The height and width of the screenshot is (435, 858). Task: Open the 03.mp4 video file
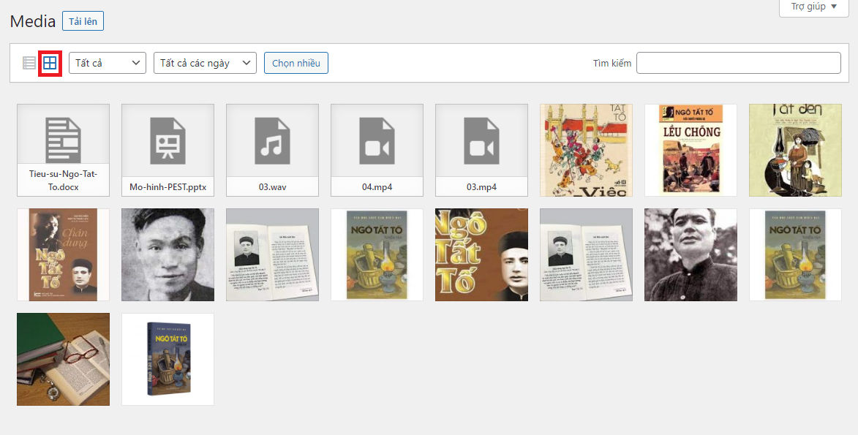[481, 150]
